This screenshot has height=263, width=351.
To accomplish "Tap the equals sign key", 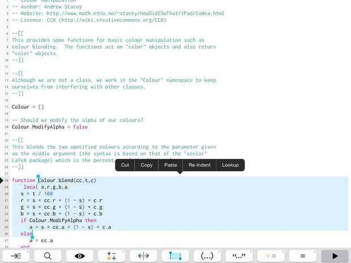I will (303, 256).
